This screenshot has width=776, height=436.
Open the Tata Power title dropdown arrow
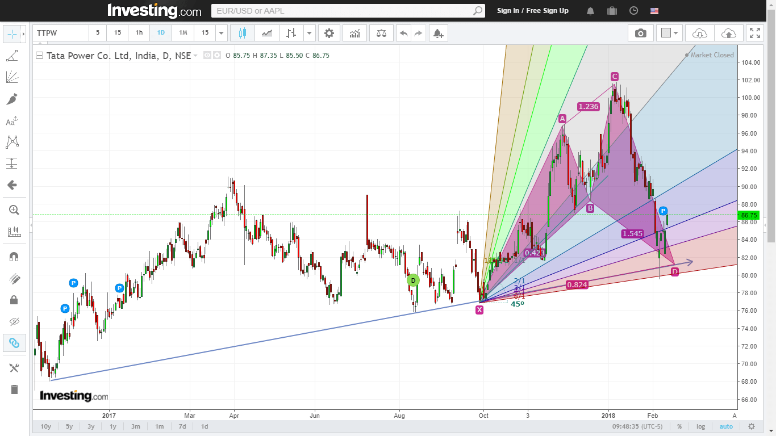click(x=195, y=56)
